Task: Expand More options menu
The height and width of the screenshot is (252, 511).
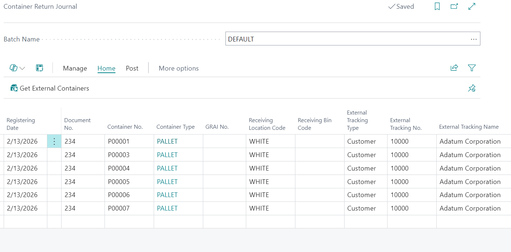Action: [x=178, y=68]
